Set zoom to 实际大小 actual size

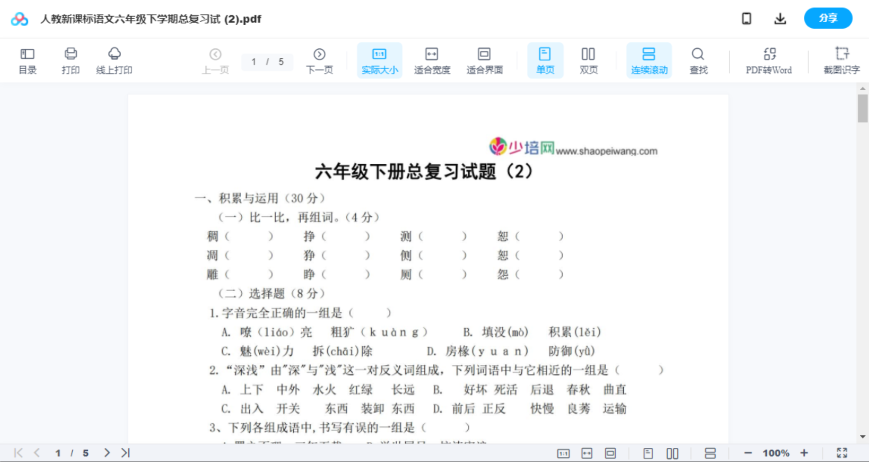tap(379, 60)
